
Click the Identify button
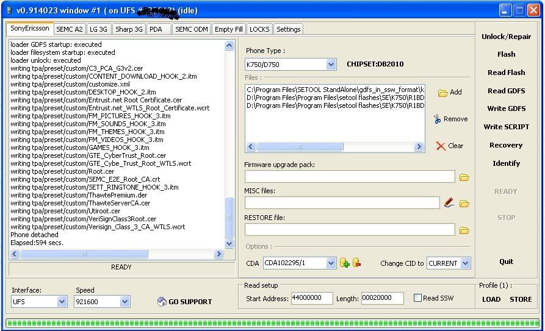tap(507, 163)
